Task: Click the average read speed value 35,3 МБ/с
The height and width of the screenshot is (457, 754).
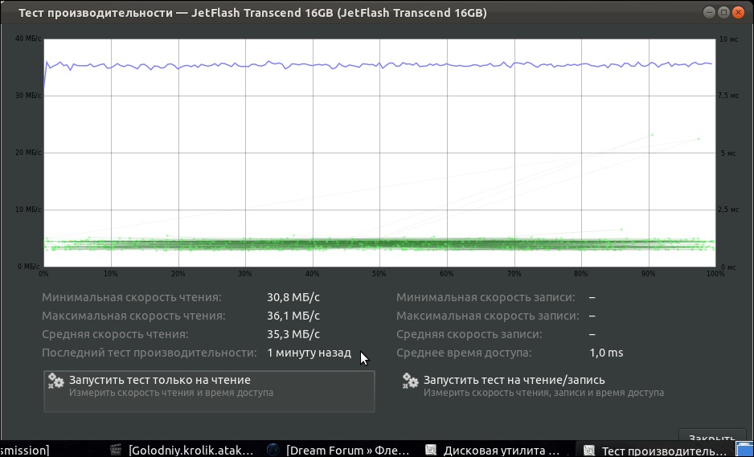Action: click(293, 334)
